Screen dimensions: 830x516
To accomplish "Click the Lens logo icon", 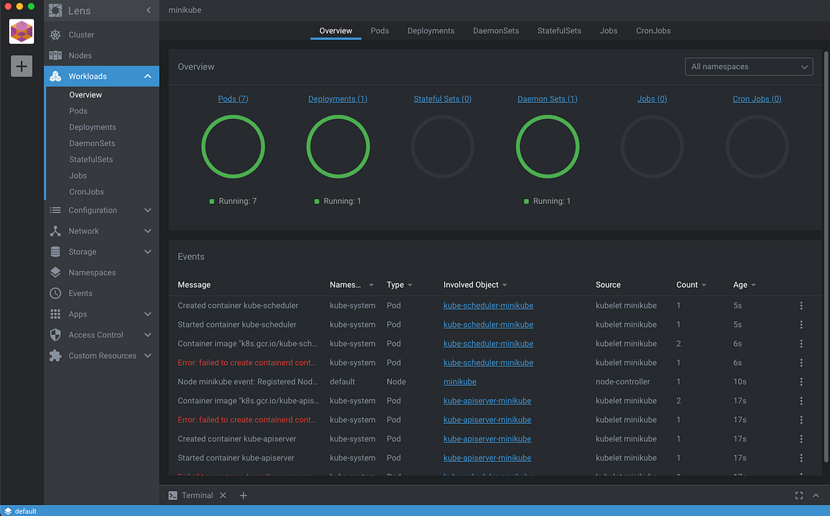I will (55, 11).
